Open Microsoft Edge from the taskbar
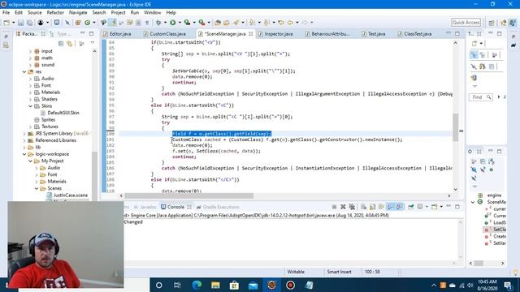Screen dimensions: 520x292 click(x=197, y=285)
